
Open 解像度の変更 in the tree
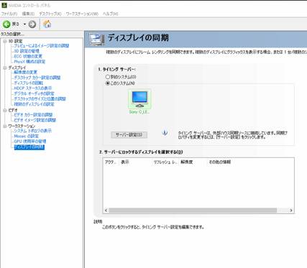pyautogui.click(x=26, y=72)
